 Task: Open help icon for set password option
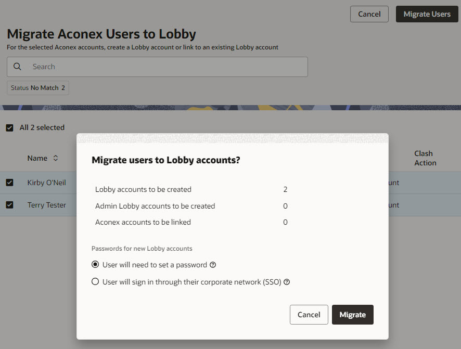point(213,265)
